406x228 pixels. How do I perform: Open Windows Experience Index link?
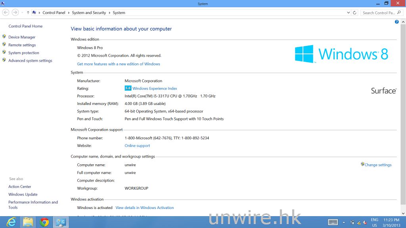pos(155,89)
